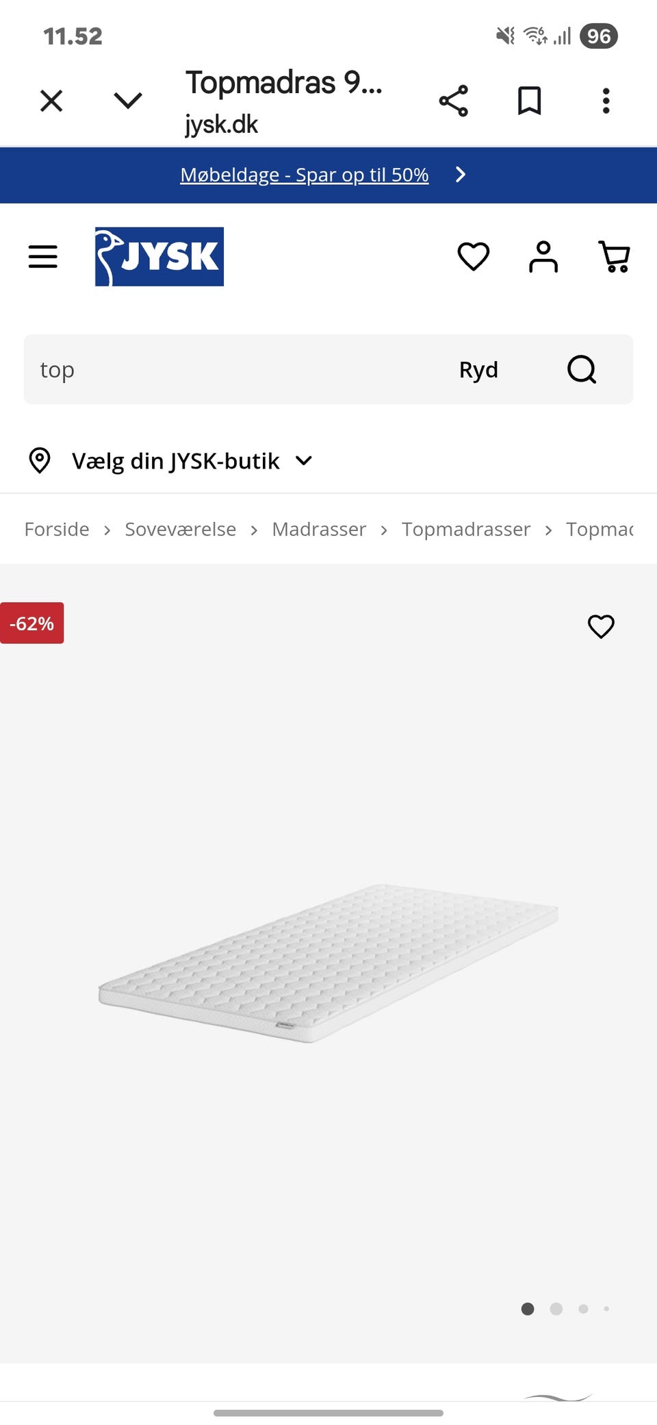Open the hamburger navigation menu

click(42, 257)
